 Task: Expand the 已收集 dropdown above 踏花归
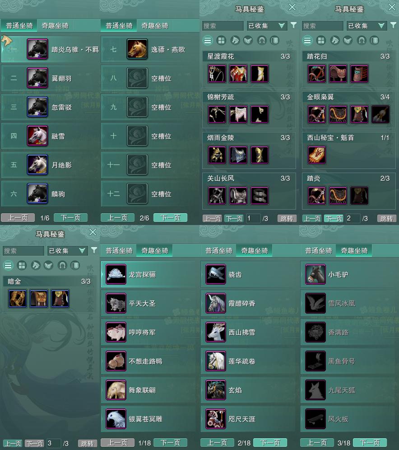367,26
